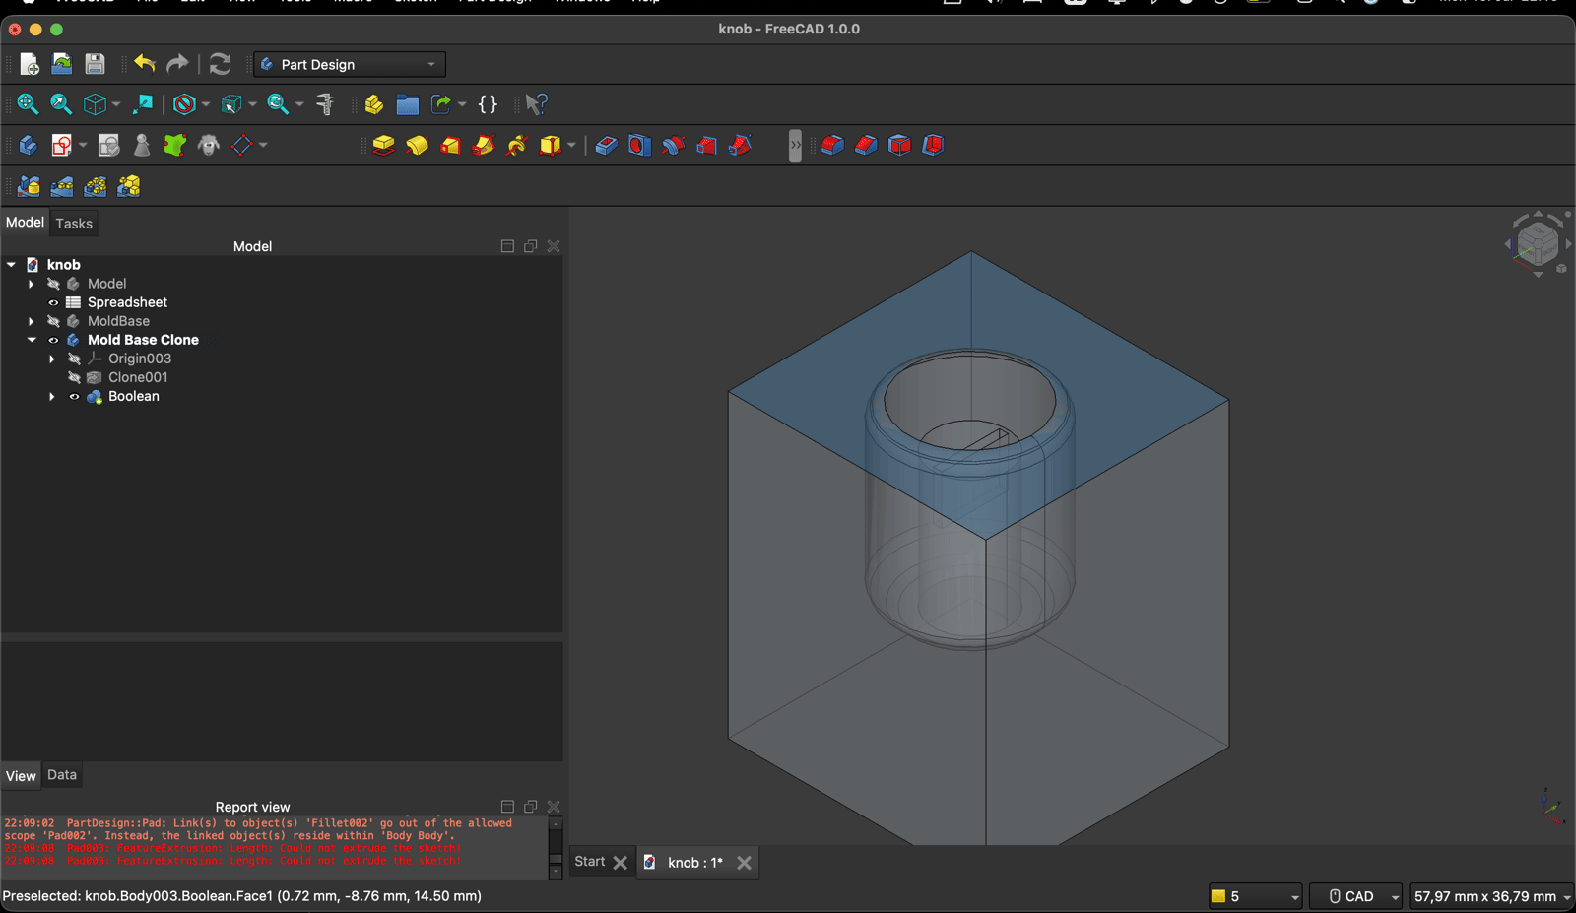The width and height of the screenshot is (1576, 913).
Task: Click the navigation cube
Action: tap(1537, 242)
